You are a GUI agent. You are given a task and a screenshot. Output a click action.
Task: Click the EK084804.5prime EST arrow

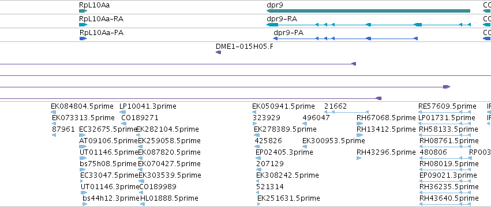point(53,112)
